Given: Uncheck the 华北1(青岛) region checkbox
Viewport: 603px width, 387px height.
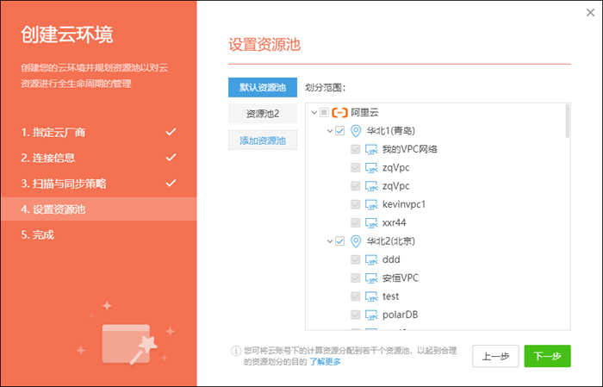Looking at the screenshot, I should tap(339, 131).
